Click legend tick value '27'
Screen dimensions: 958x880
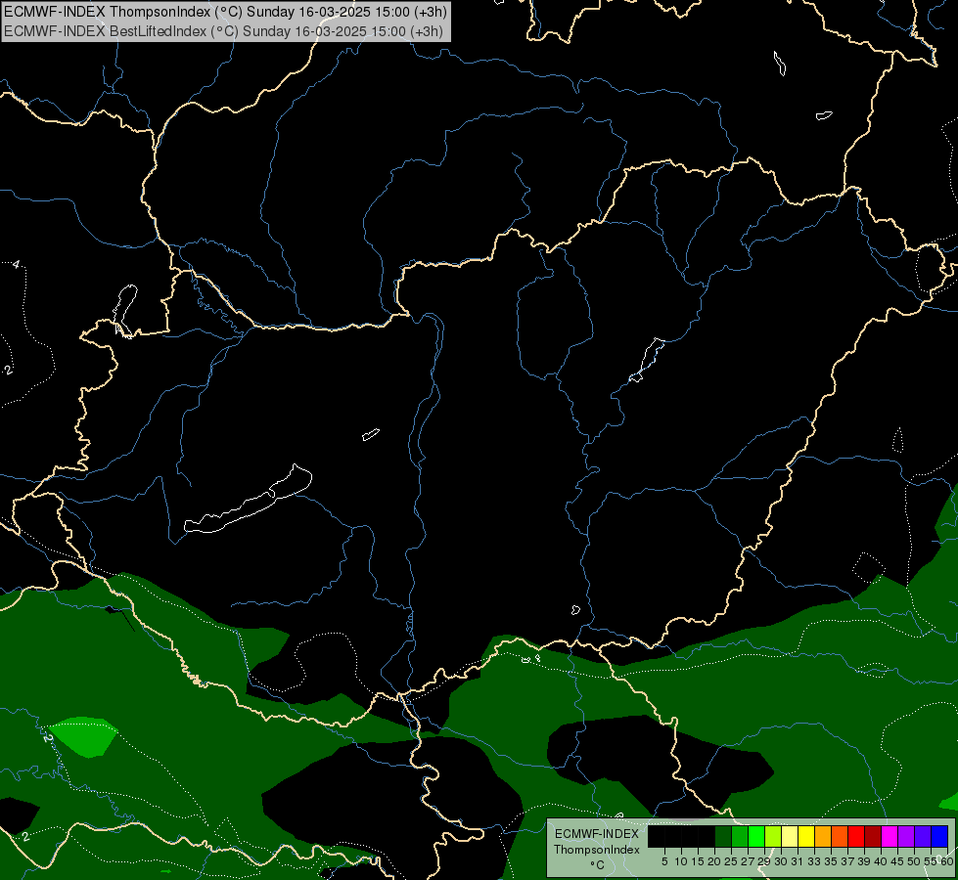(x=748, y=861)
